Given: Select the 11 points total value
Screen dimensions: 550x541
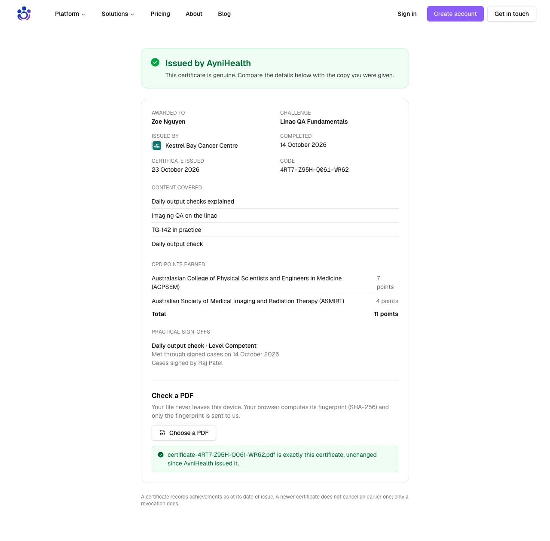Looking at the screenshot, I should [386, 314].
